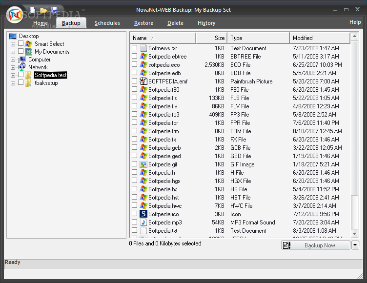Check the softpedia.eco file checkbox

click(134, 64)
